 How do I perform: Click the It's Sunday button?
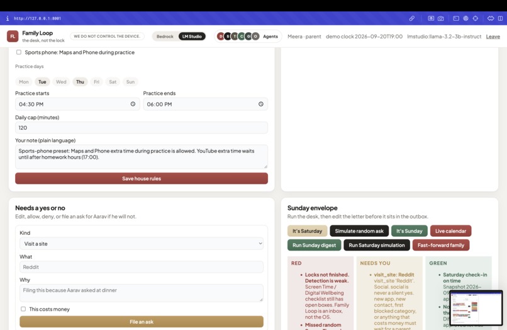[409, 231]
